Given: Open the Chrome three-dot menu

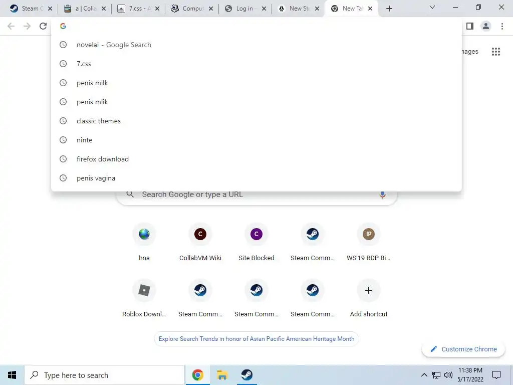Looking at the screenshot, I should click(502, 26).
